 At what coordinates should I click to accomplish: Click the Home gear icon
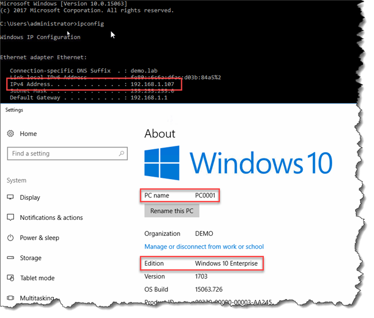pyautogui.click(x=10, y=133)
